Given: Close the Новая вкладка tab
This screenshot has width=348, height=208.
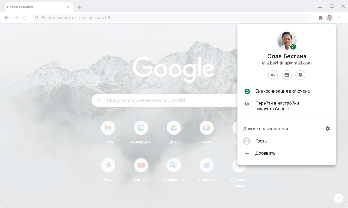Looking at the screenshot, I should click(x=68, y=7).
